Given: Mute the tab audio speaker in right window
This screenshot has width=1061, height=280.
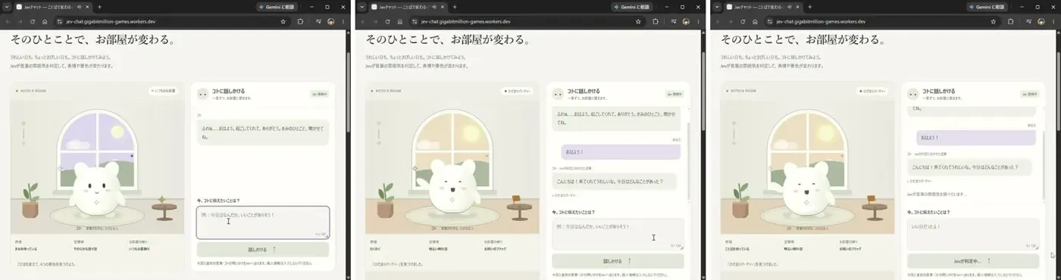Looking at the screenshot, I should pos(790,7).
